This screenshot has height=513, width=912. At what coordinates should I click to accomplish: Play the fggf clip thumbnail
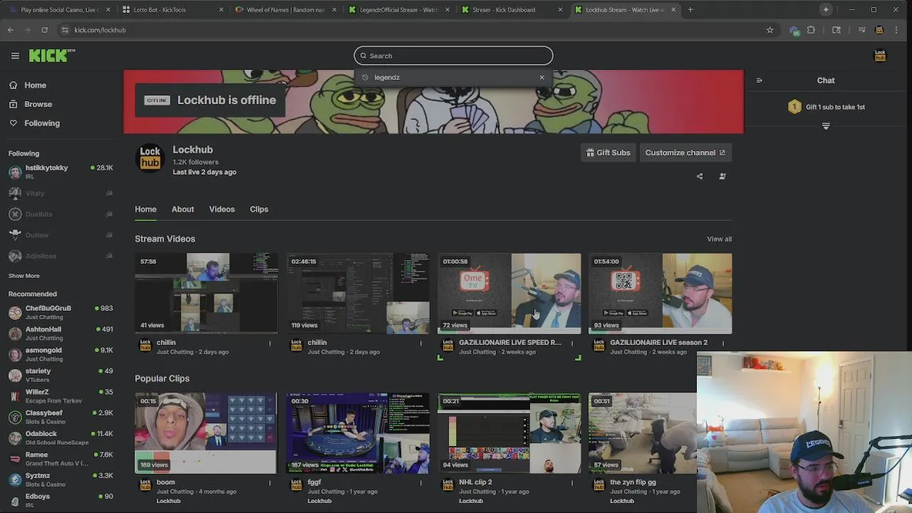pyautogui.click(x=358, y=433)
